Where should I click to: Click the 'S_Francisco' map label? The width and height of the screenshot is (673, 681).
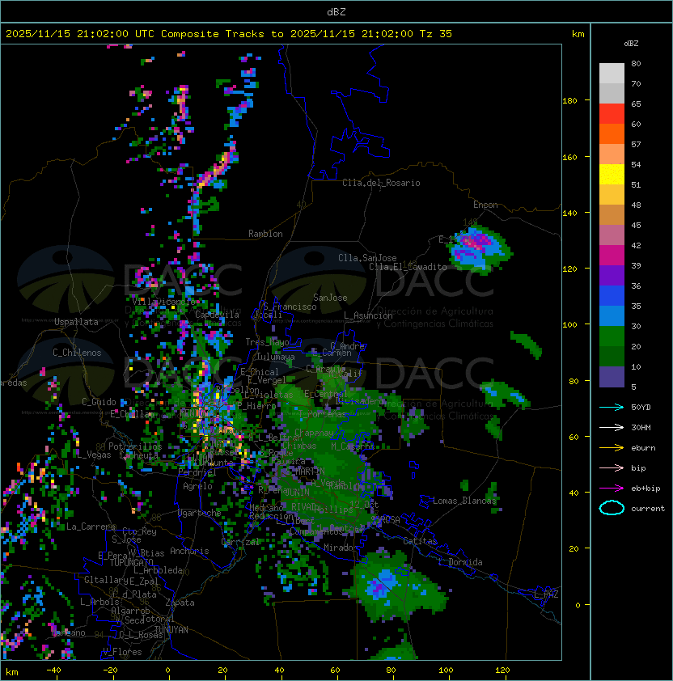tap(290, 307)
